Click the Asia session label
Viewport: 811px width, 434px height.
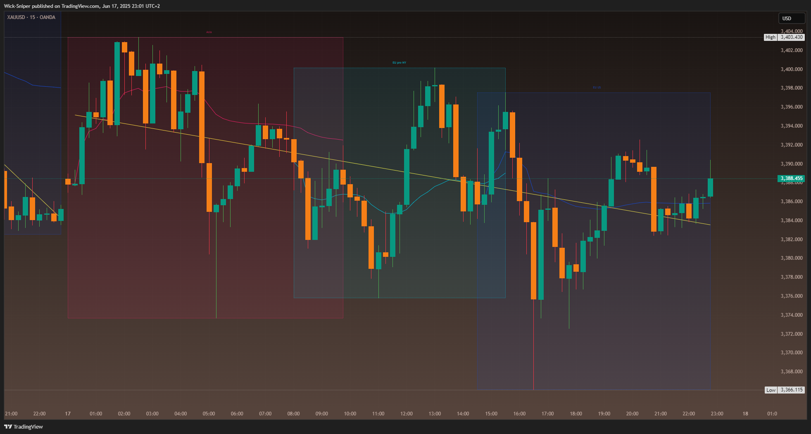pyautogui.click(x=209, y=32)
